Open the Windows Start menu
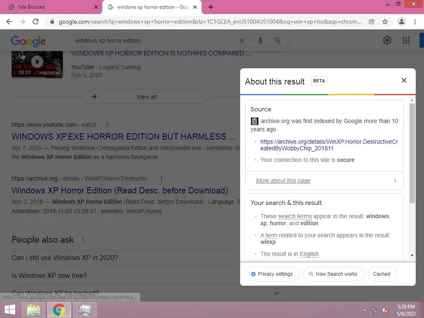 pyautogui.click(x=10, y=310)
